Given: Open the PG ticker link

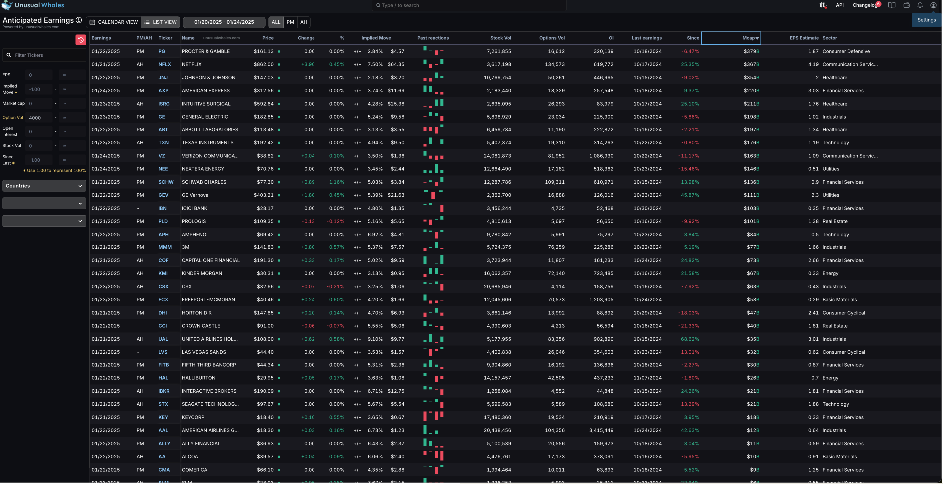Looking at the screenshot, I should (x=162, y=52).
